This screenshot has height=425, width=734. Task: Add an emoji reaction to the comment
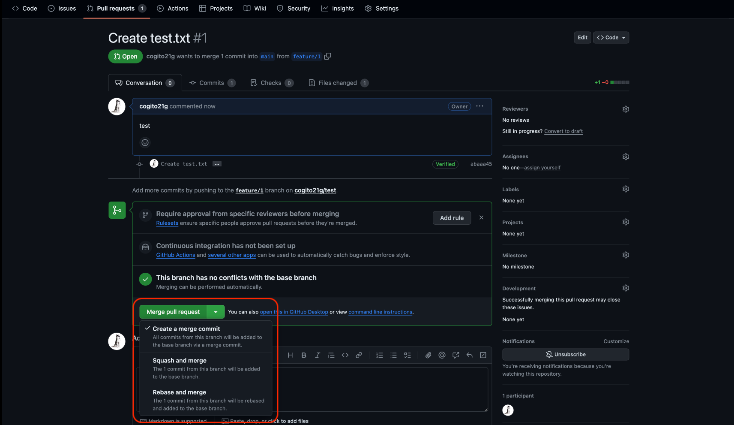[145, 143]
